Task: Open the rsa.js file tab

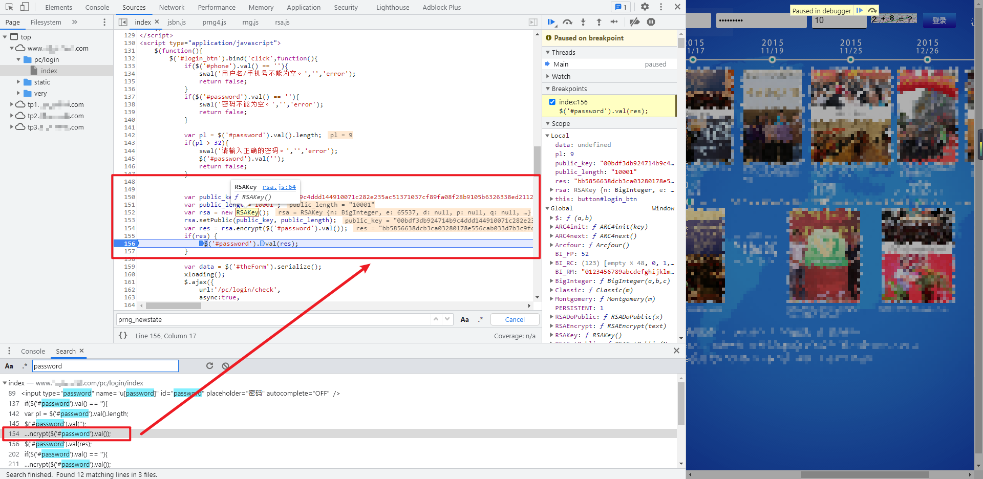Action: coord(282,22)
